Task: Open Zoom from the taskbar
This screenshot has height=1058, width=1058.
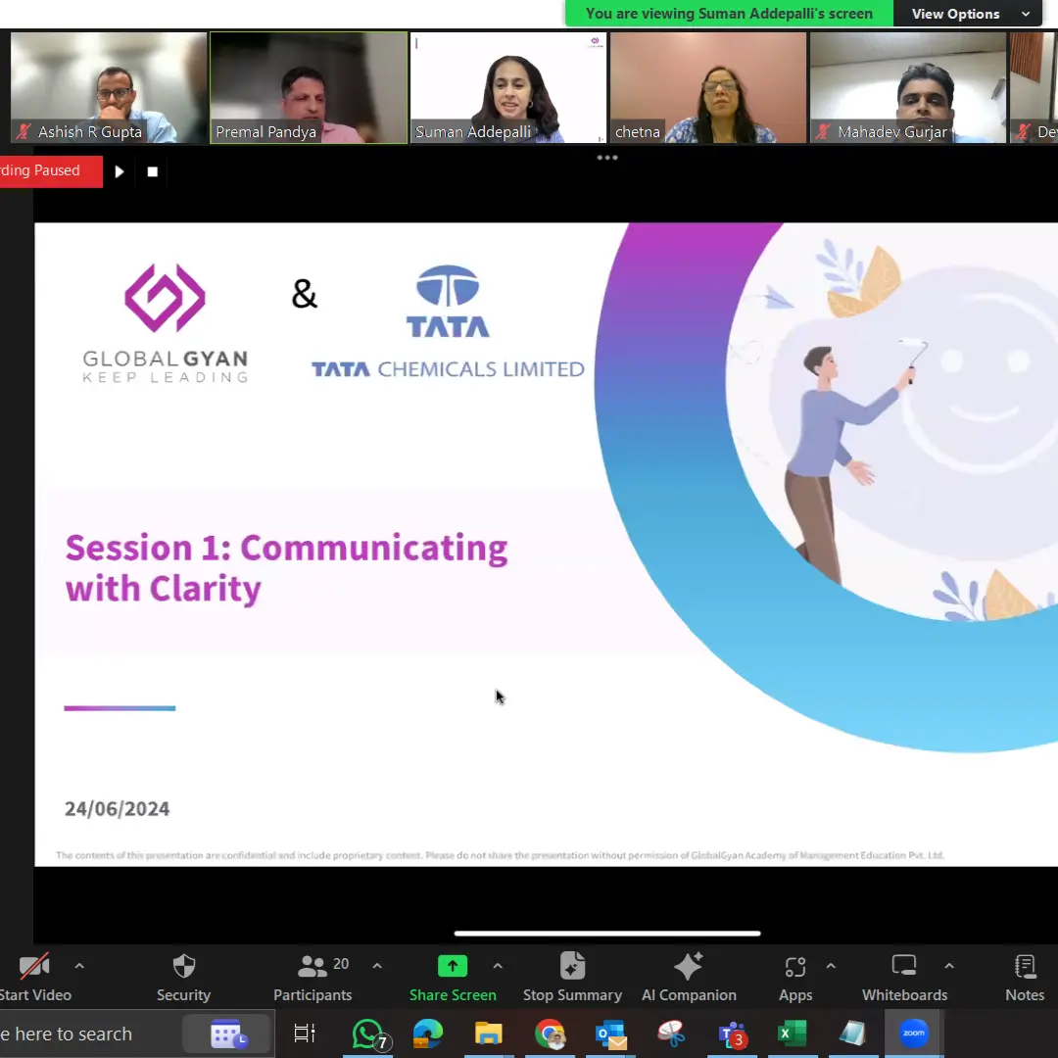Action: (914, 1034)
